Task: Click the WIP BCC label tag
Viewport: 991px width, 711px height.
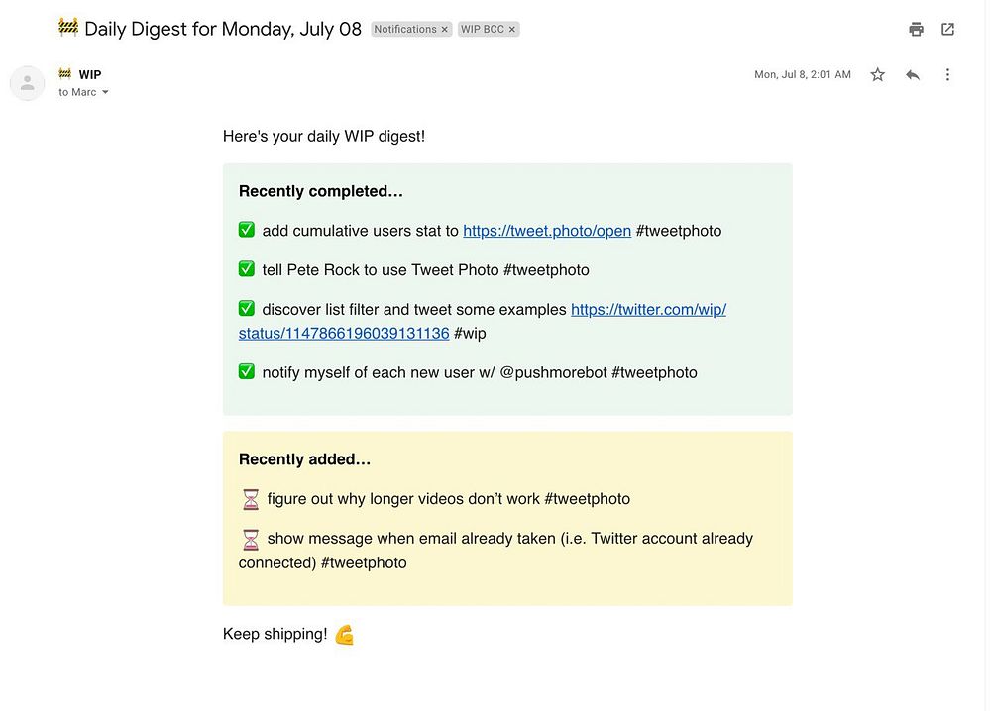Action: point(483,30)
